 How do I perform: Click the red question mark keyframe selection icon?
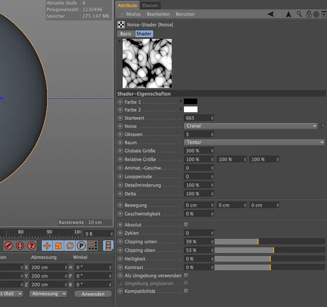coord(31,246)
